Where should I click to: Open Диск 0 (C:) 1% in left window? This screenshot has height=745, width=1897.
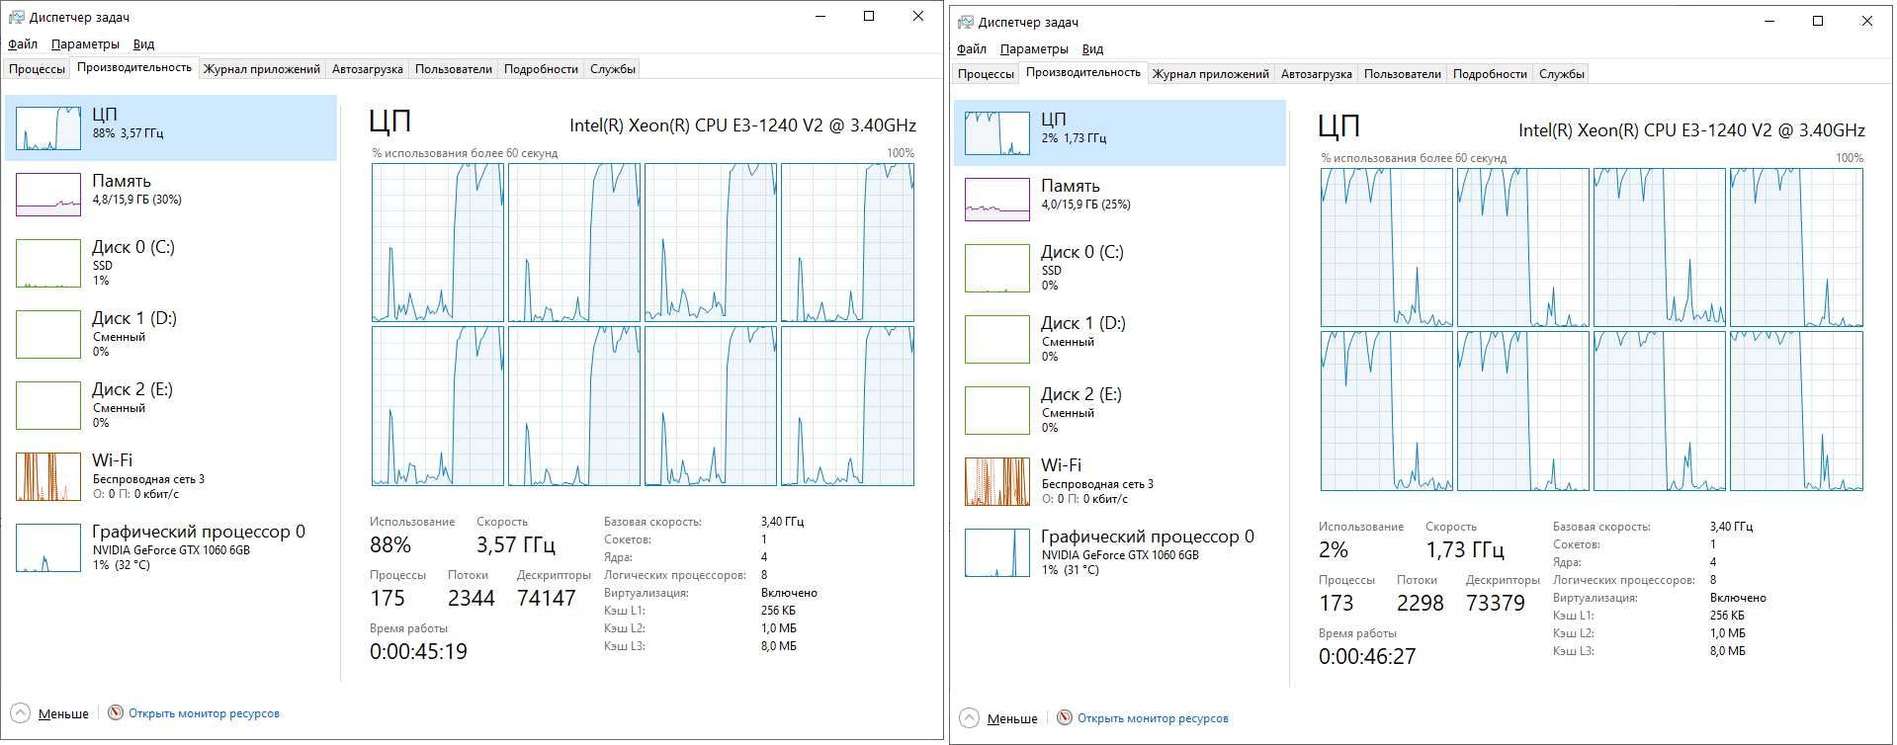(171, 263)
